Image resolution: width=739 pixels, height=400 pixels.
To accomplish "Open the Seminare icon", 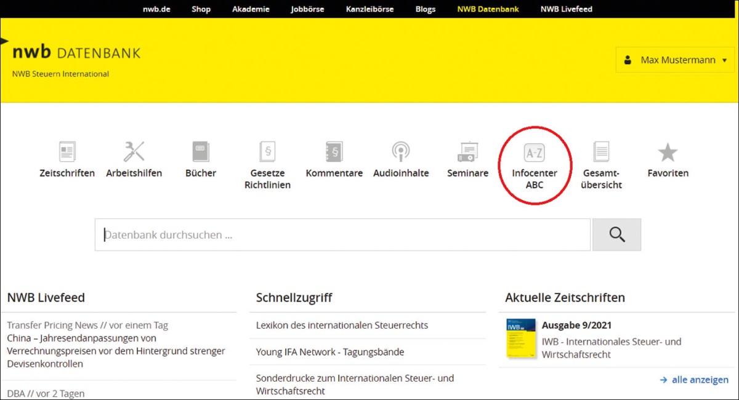I will (x=467, y=151).
